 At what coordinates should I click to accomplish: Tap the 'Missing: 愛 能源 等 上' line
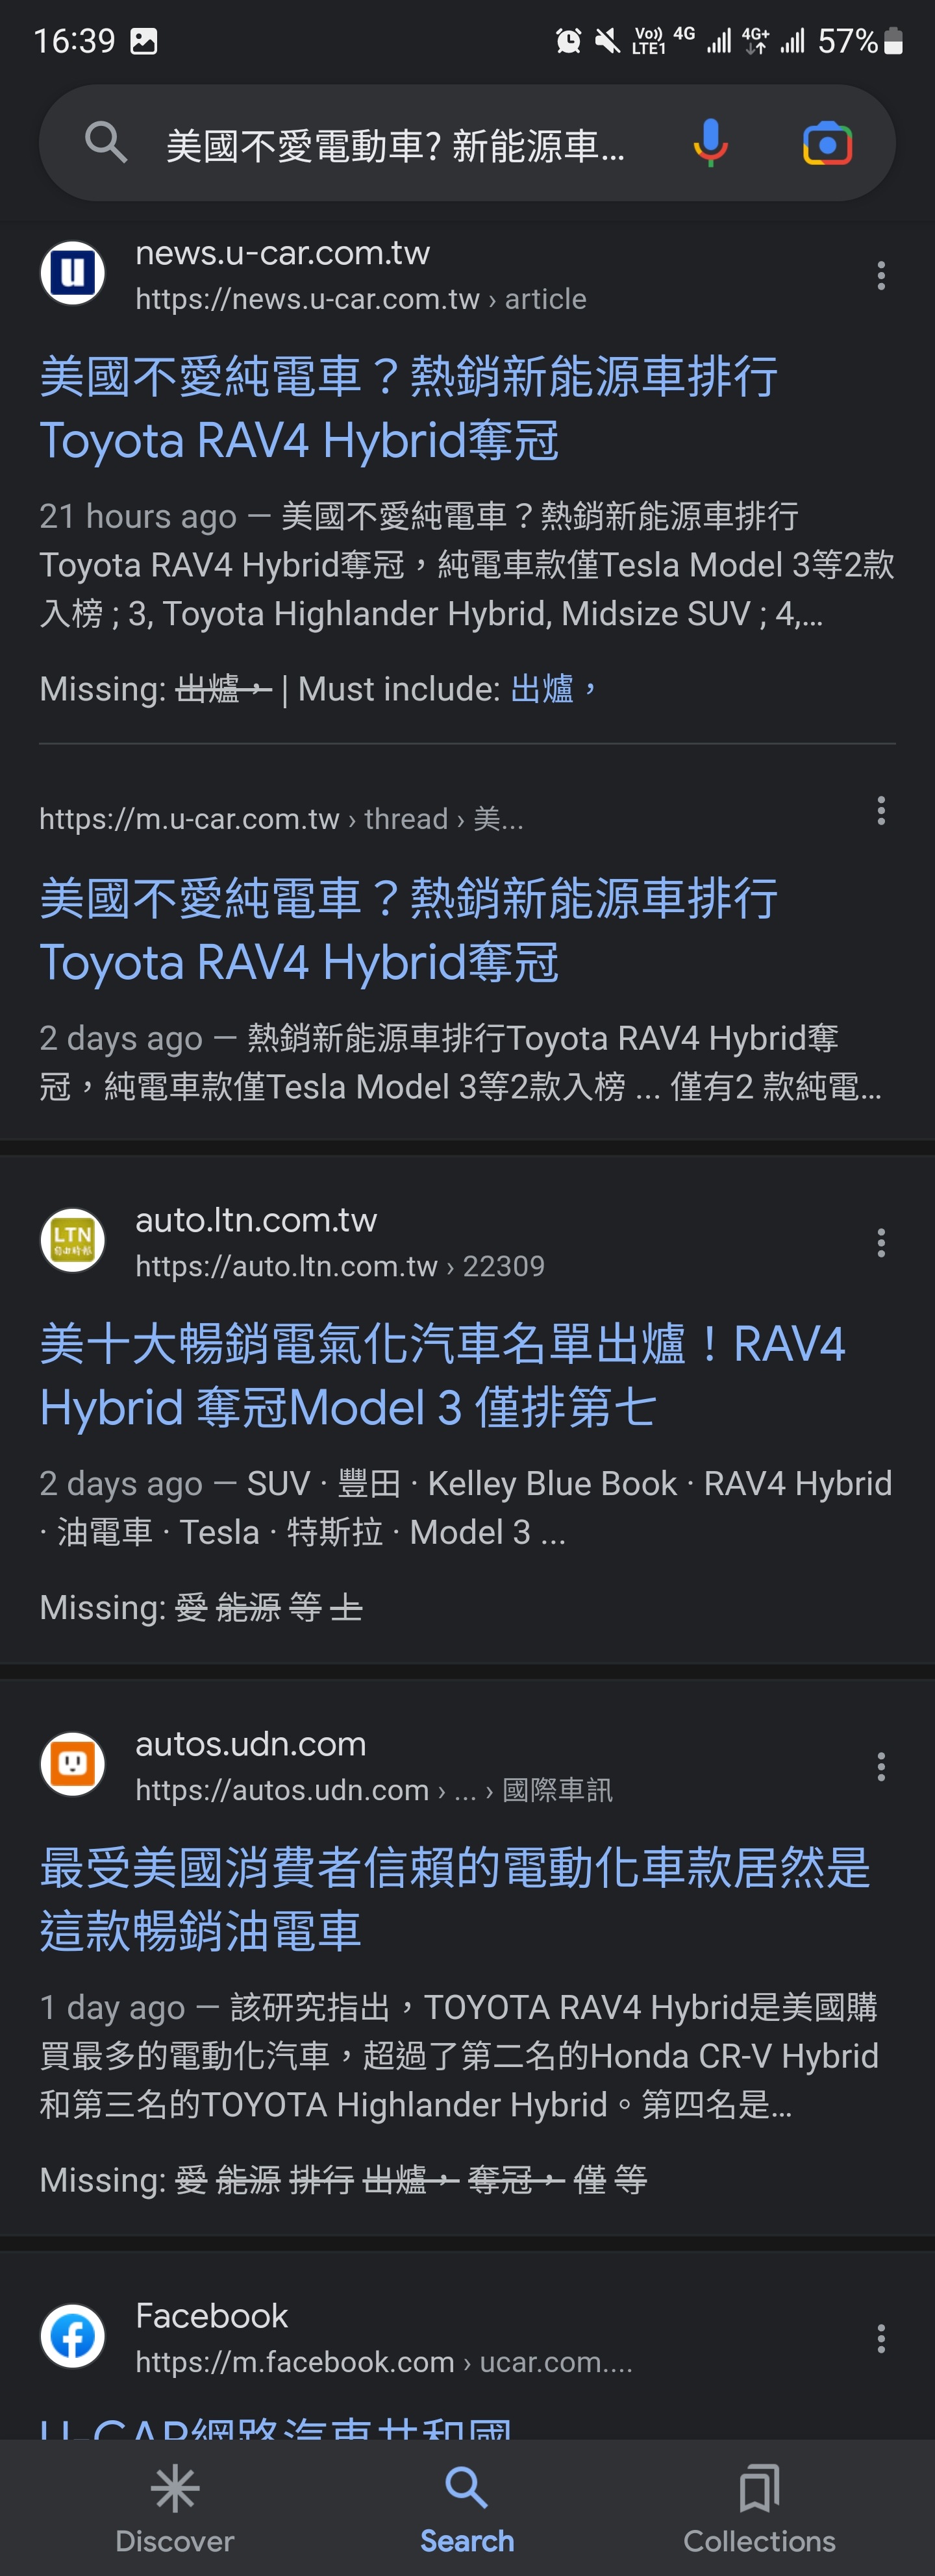[201, 1607]
